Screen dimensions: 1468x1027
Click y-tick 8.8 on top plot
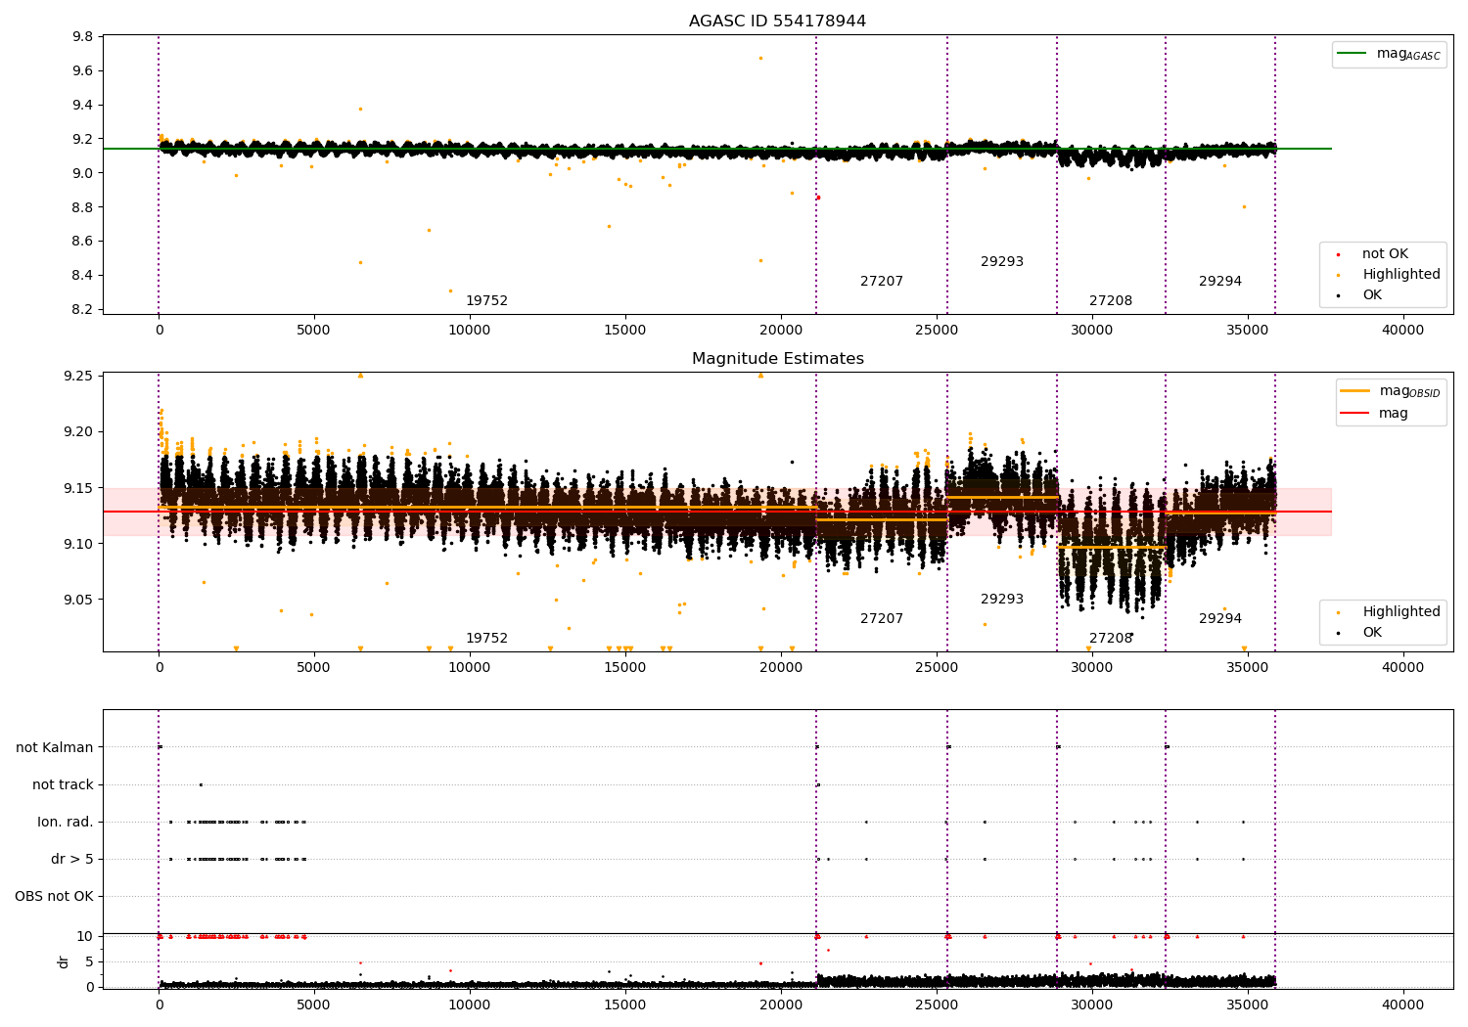tap(83, 208)
